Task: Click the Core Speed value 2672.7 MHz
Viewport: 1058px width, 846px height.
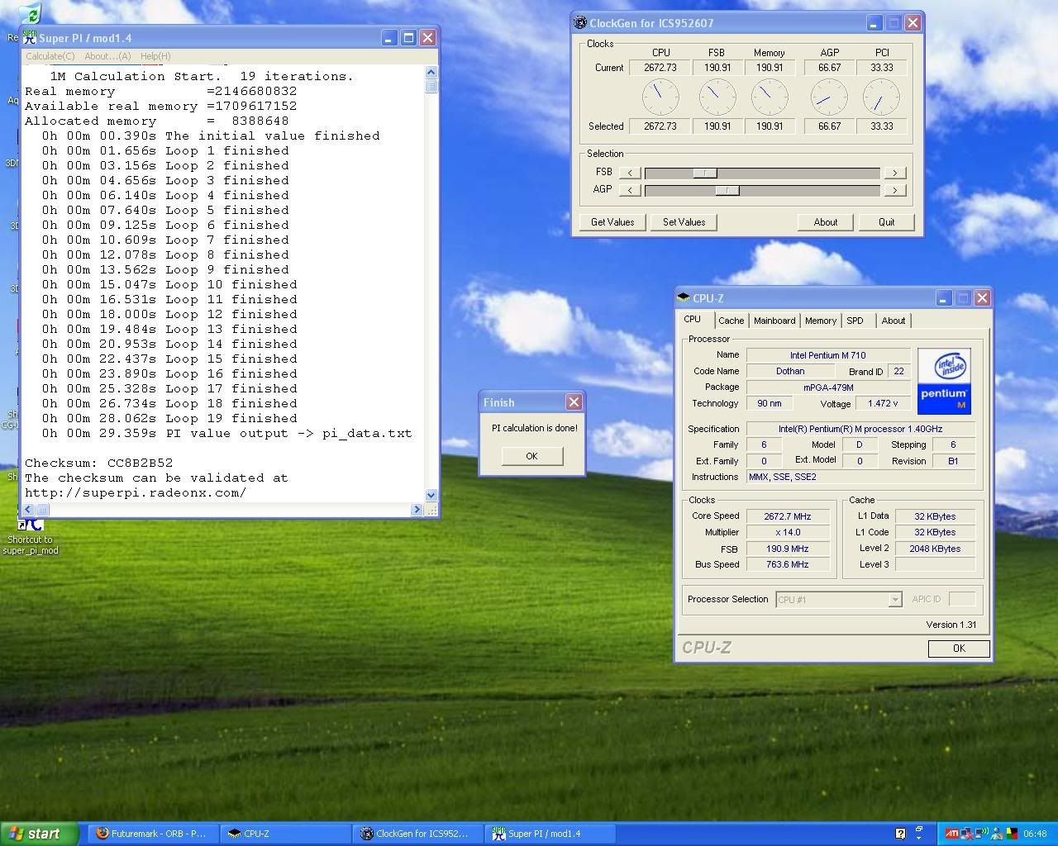Action: (787, 516)
